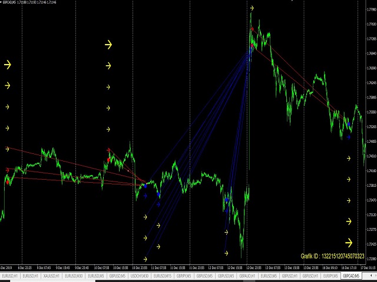377x282 pixels.
Task: Click the 16 Dec 17:10 time label
Action: [x=349, y=268]
